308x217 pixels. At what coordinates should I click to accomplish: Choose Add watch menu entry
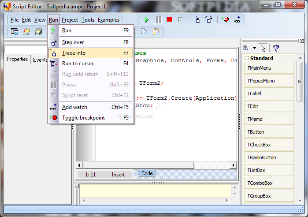click(x=91, y=107)
